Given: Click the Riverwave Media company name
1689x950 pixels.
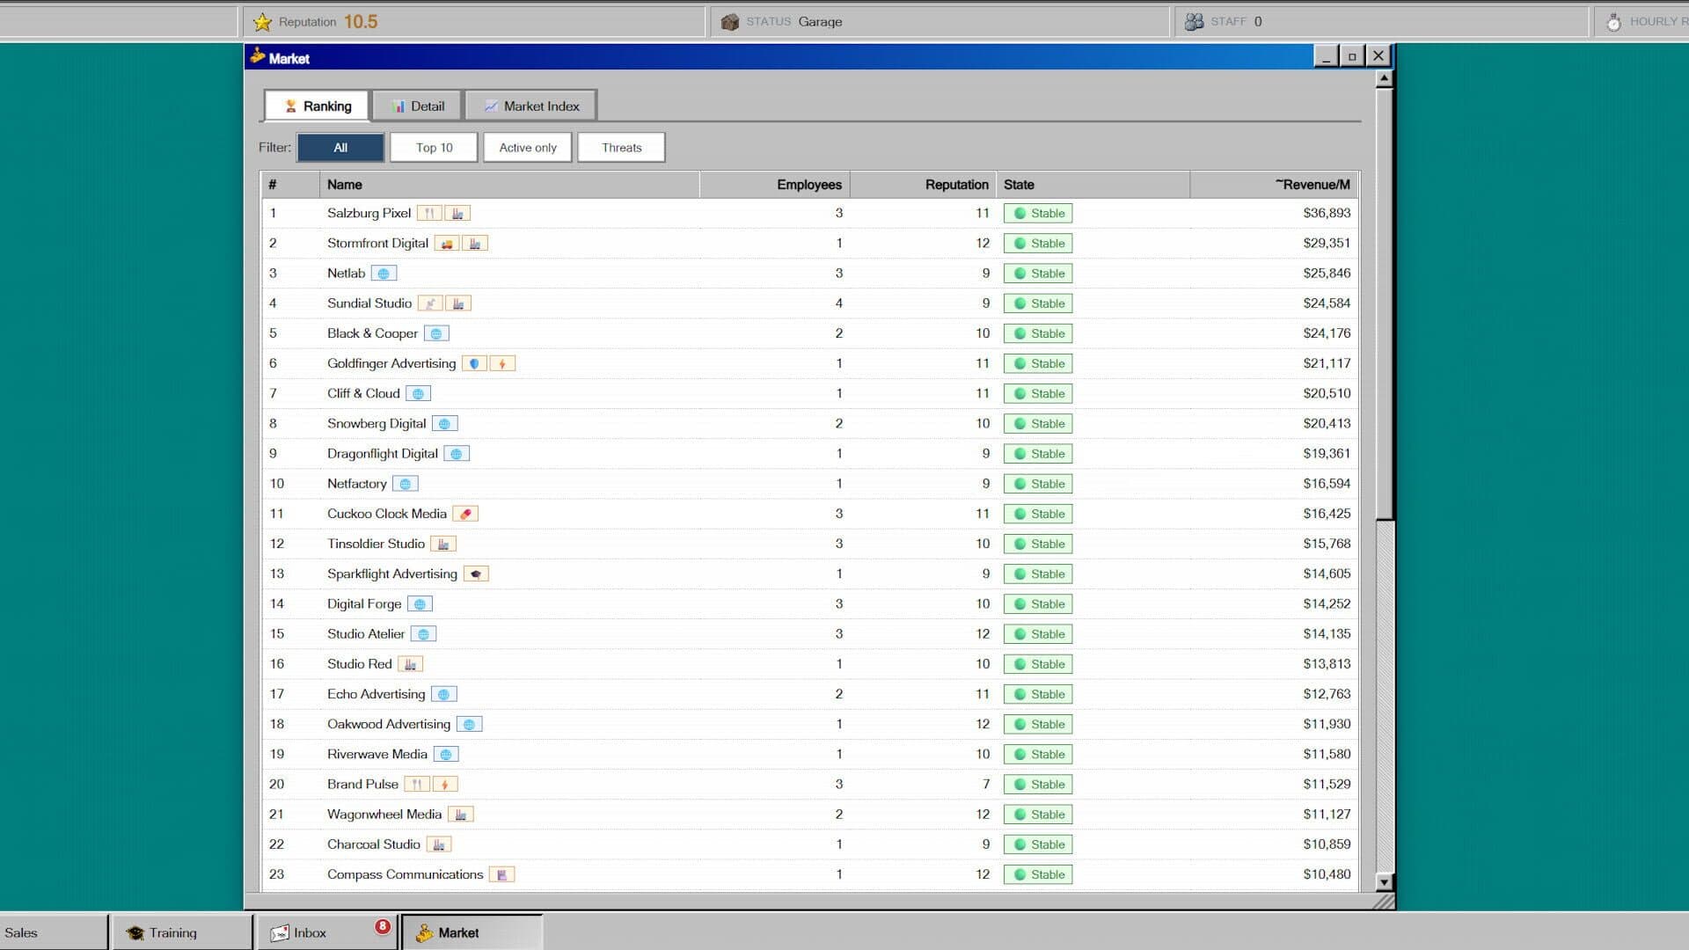Looking at the screenshot, I should click(x=377, y=755).
